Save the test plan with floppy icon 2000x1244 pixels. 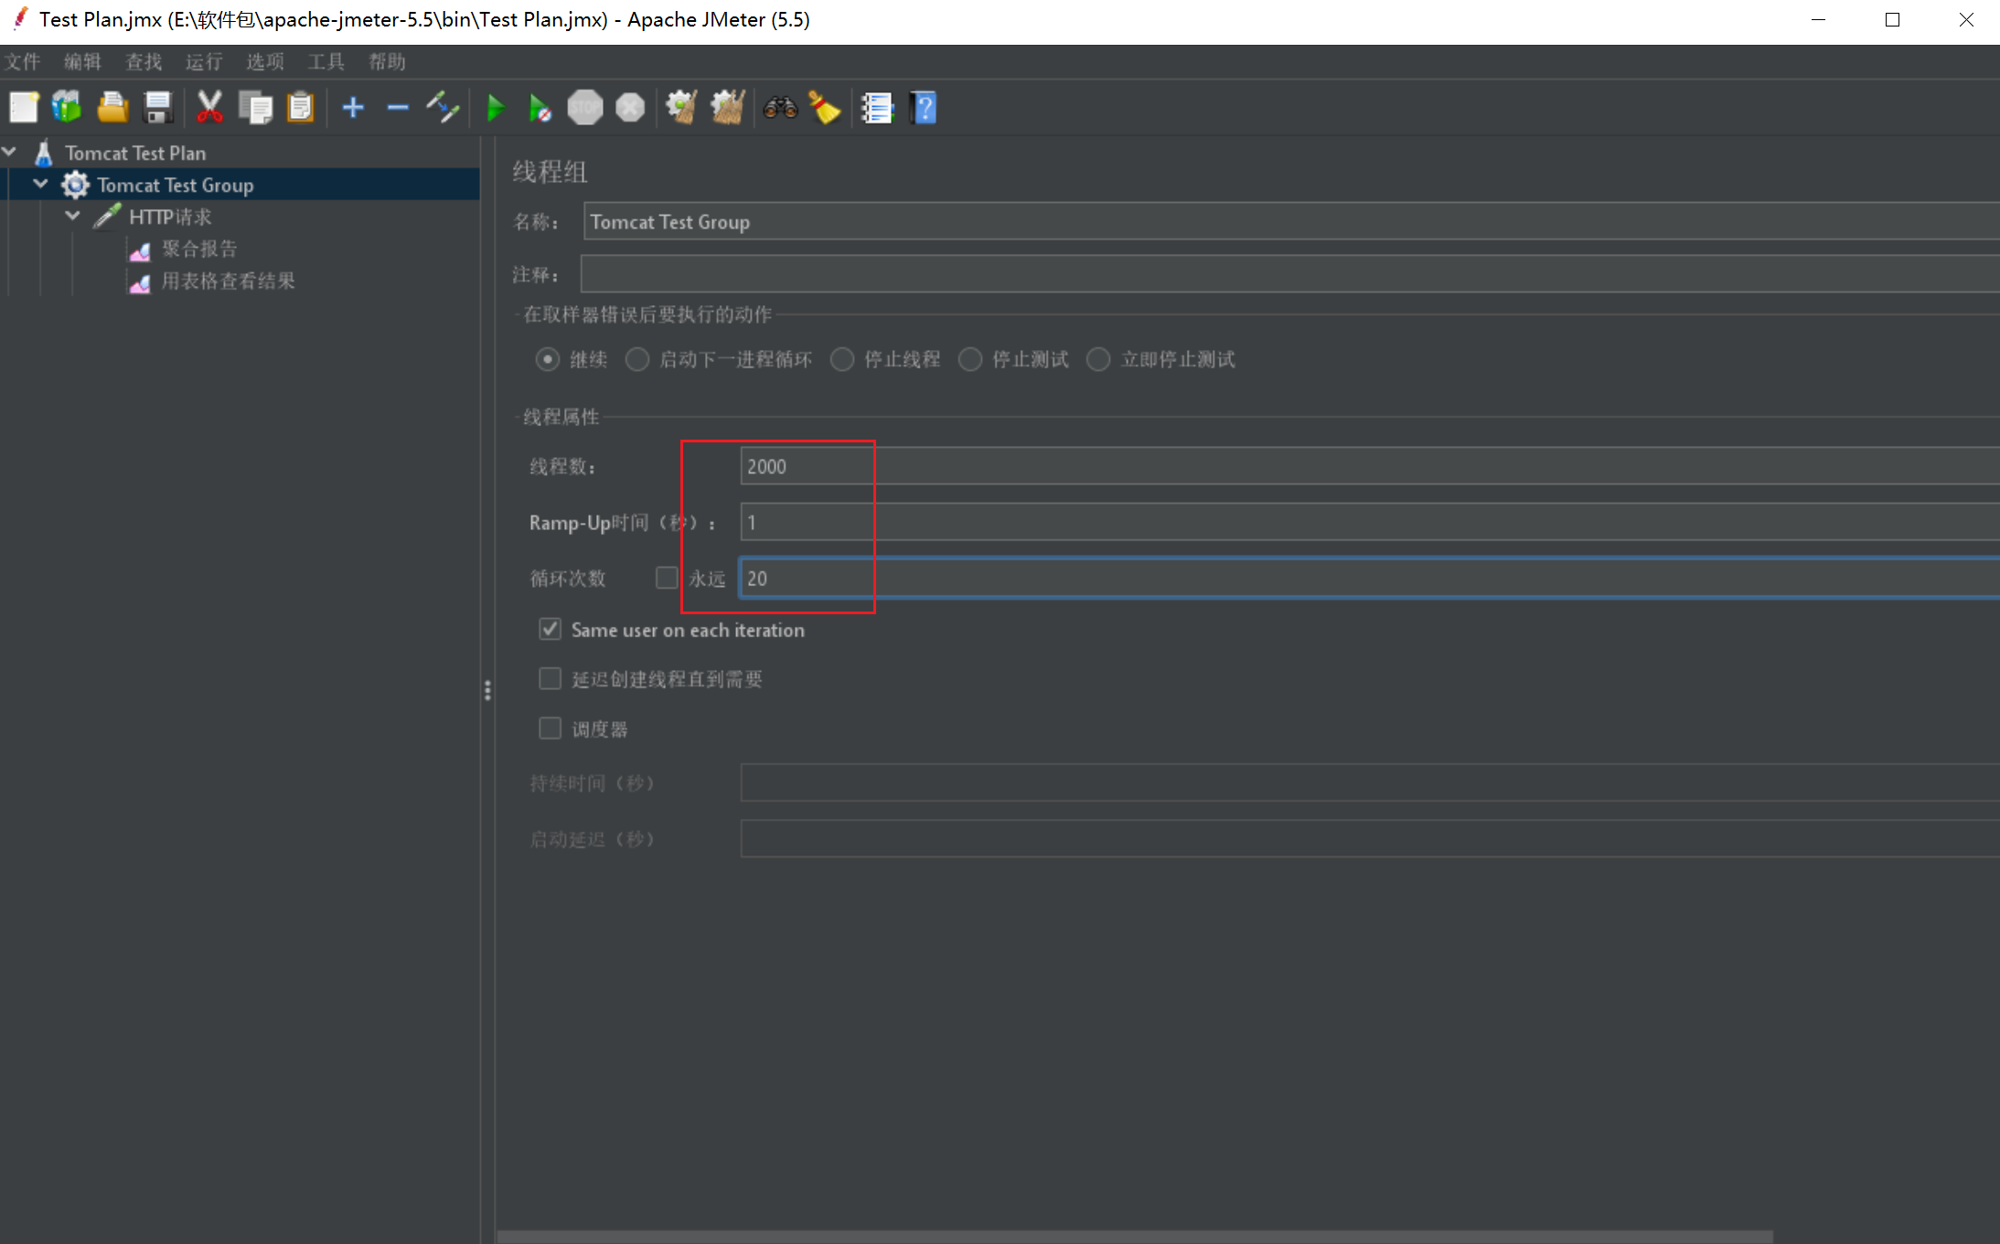tap(158, 108)
